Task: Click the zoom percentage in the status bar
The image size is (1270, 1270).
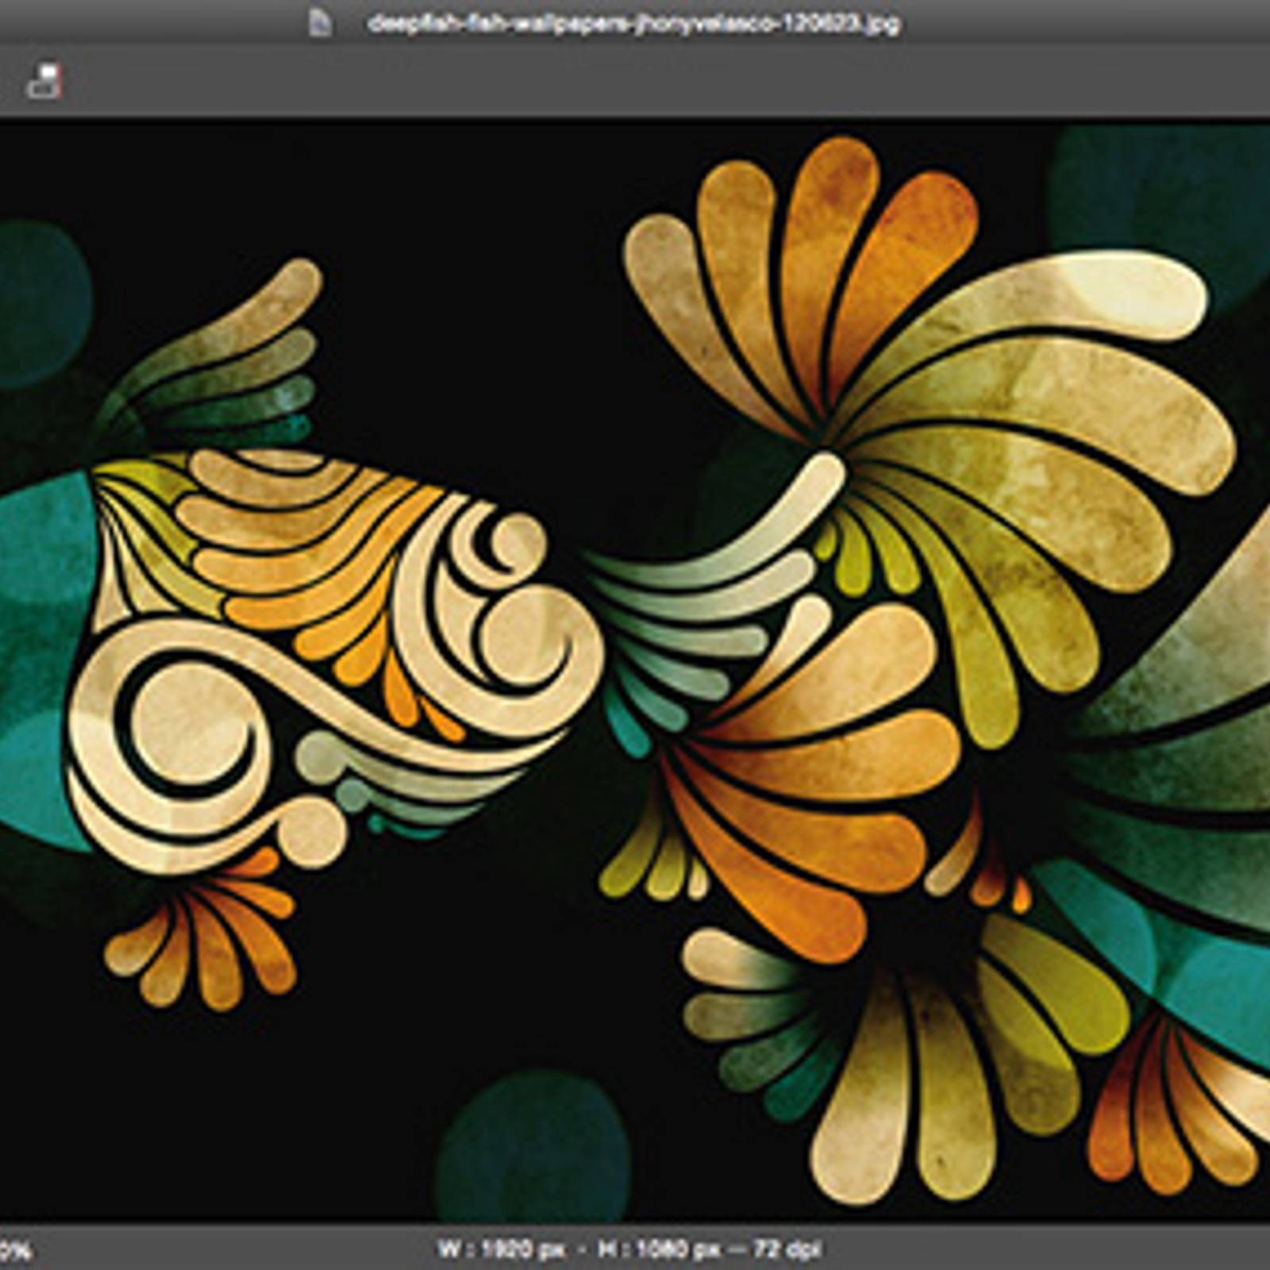Action: 16,1252
